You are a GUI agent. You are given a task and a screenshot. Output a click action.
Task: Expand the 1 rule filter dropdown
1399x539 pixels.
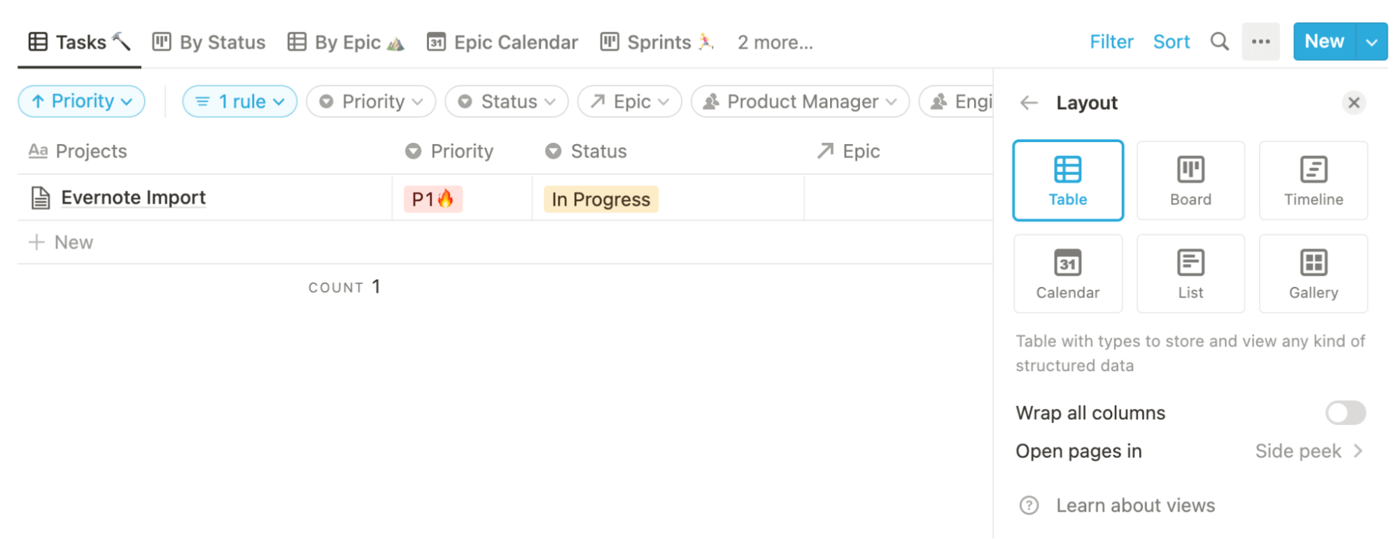239,101
